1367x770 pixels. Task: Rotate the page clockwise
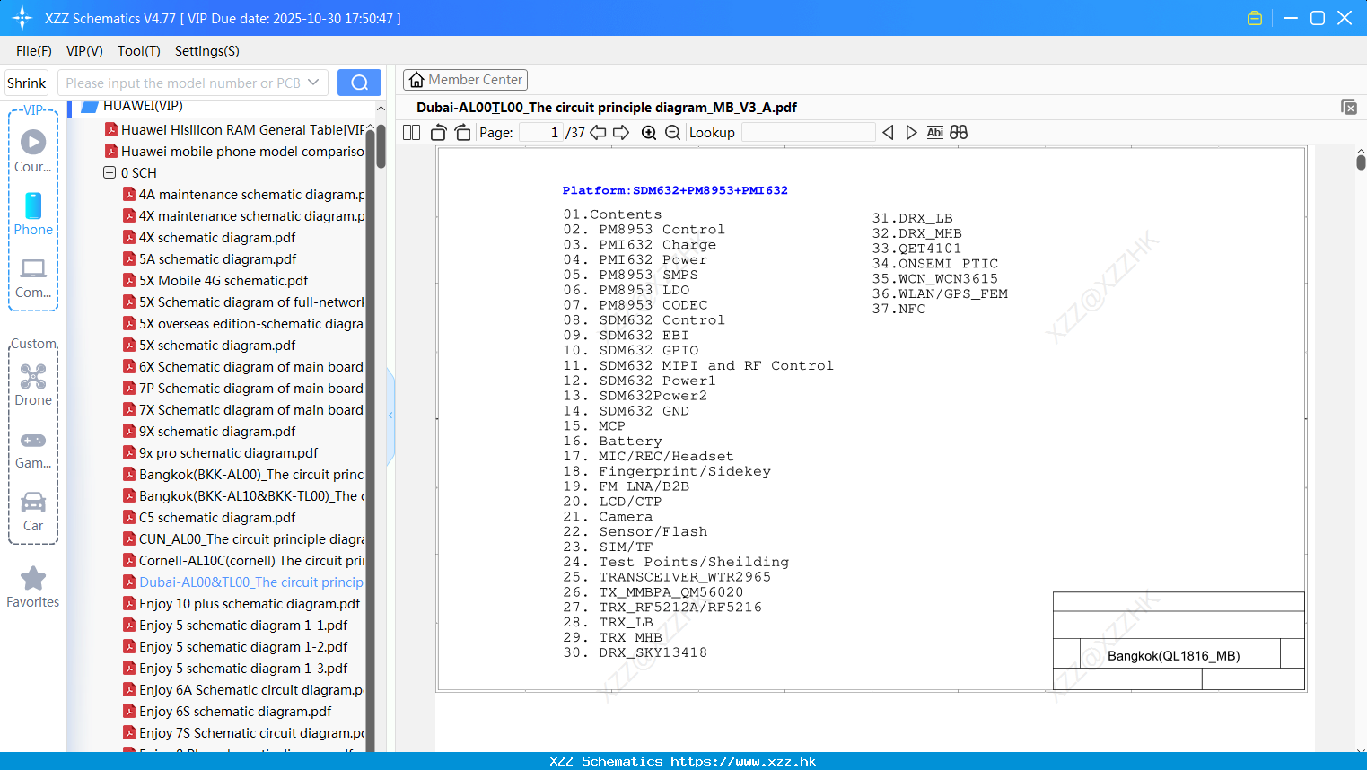[462, 133]
